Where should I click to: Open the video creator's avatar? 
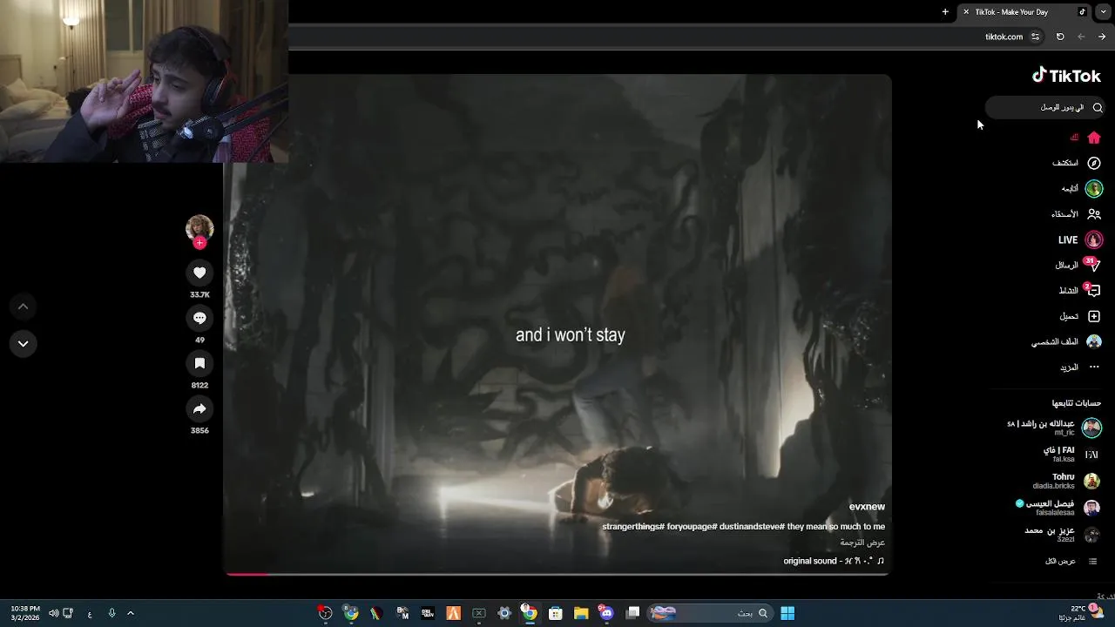pyautogui.click(x=199, y=228)
